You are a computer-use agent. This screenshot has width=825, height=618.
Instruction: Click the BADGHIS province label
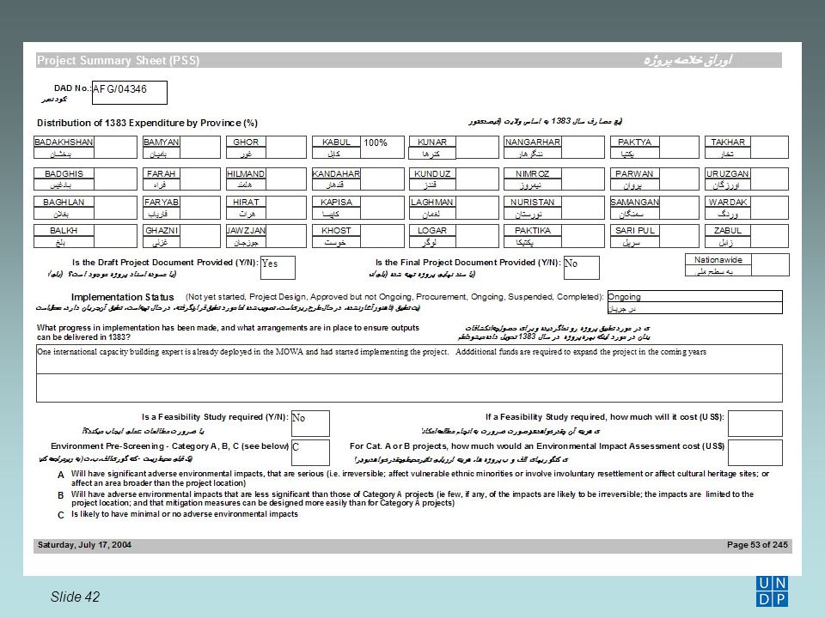(64, 173)
